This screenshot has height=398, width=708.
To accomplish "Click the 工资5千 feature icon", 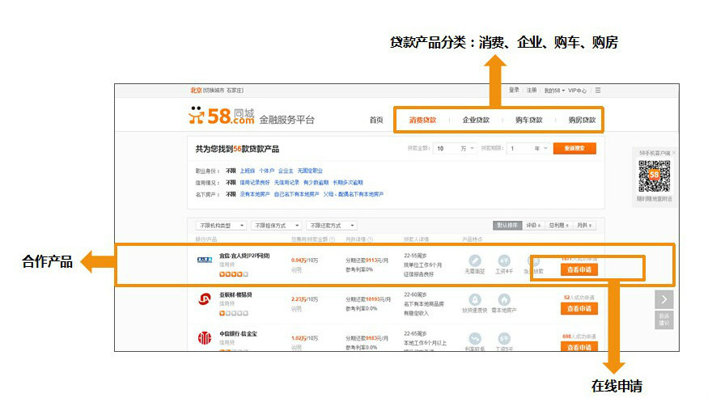I will tap(504, 338).
